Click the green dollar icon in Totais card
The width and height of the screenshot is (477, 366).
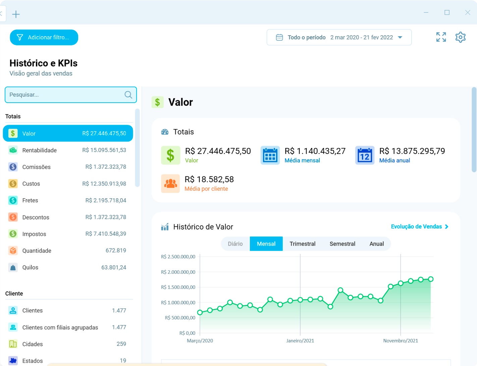pyautogui.click(x=170, y=155)
